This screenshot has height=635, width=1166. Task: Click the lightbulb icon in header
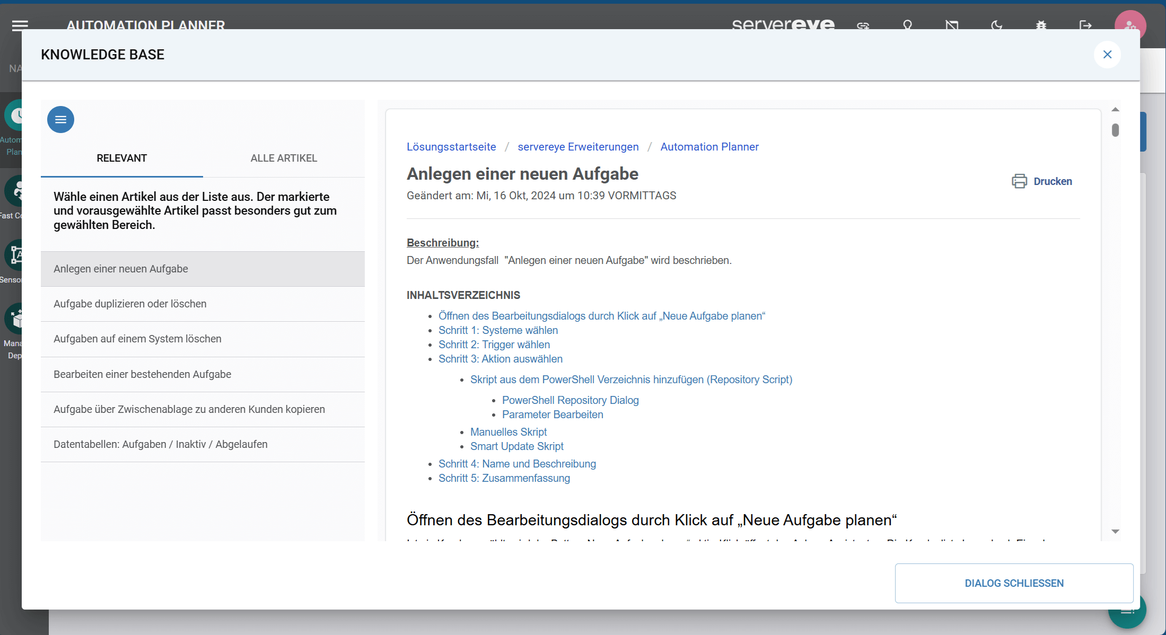coord(907,25)
